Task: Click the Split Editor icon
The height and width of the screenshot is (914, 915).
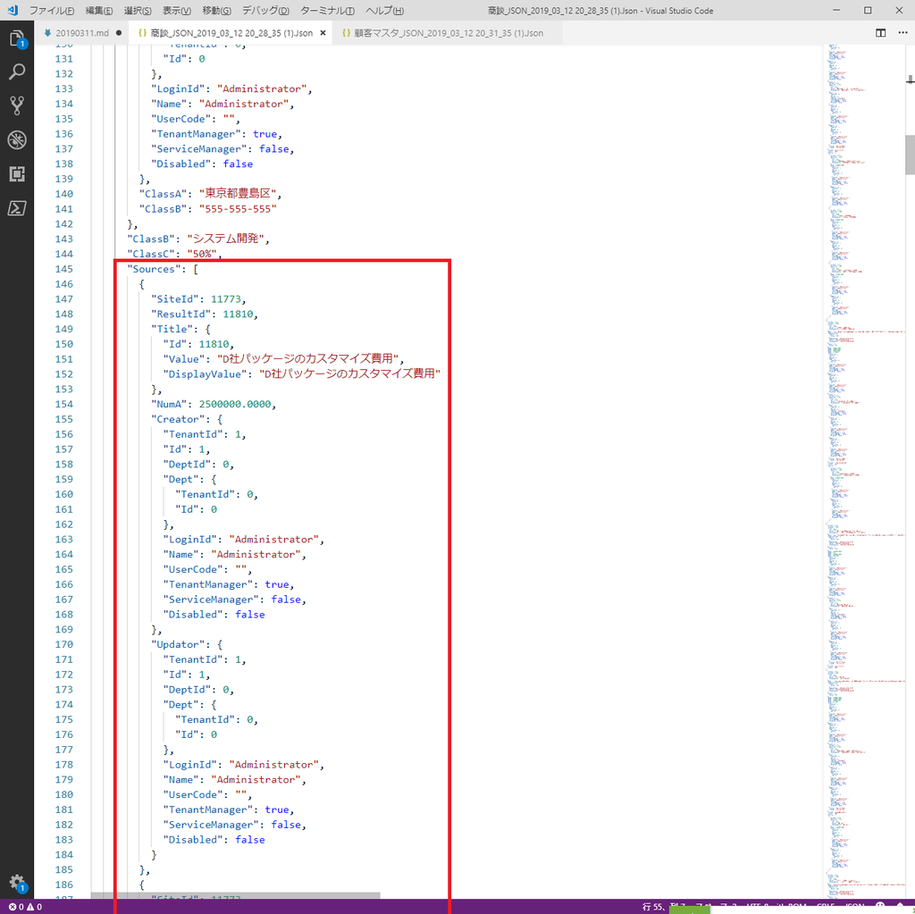Action: tap(880, 33)
